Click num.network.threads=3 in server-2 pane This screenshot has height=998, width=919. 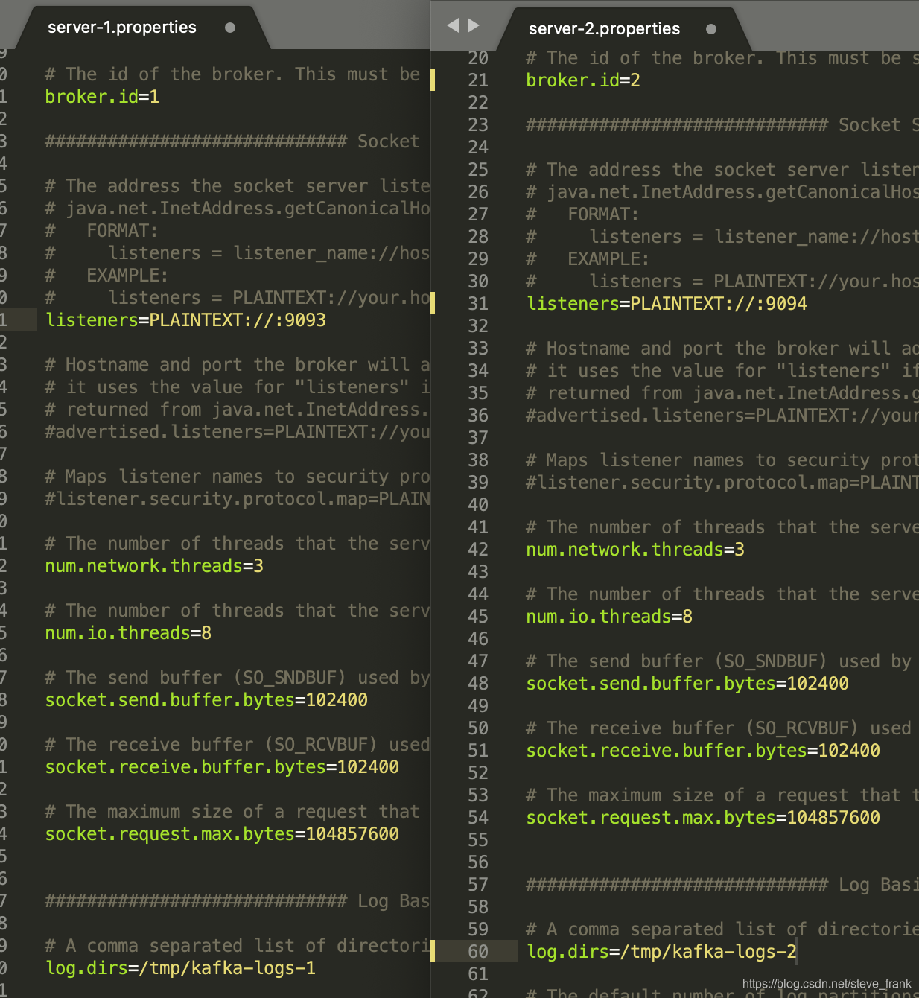coord(635,550)
